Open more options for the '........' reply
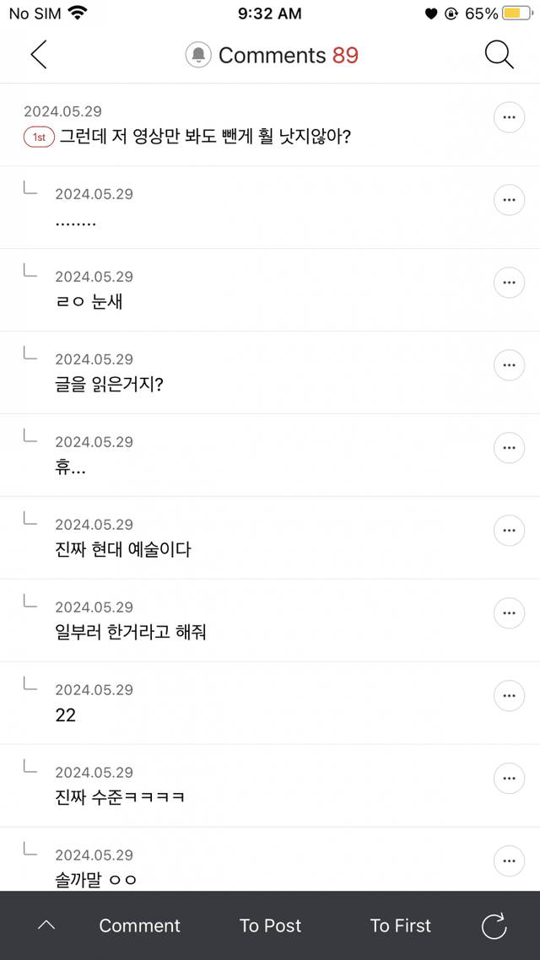 click(x=508, y=200)
